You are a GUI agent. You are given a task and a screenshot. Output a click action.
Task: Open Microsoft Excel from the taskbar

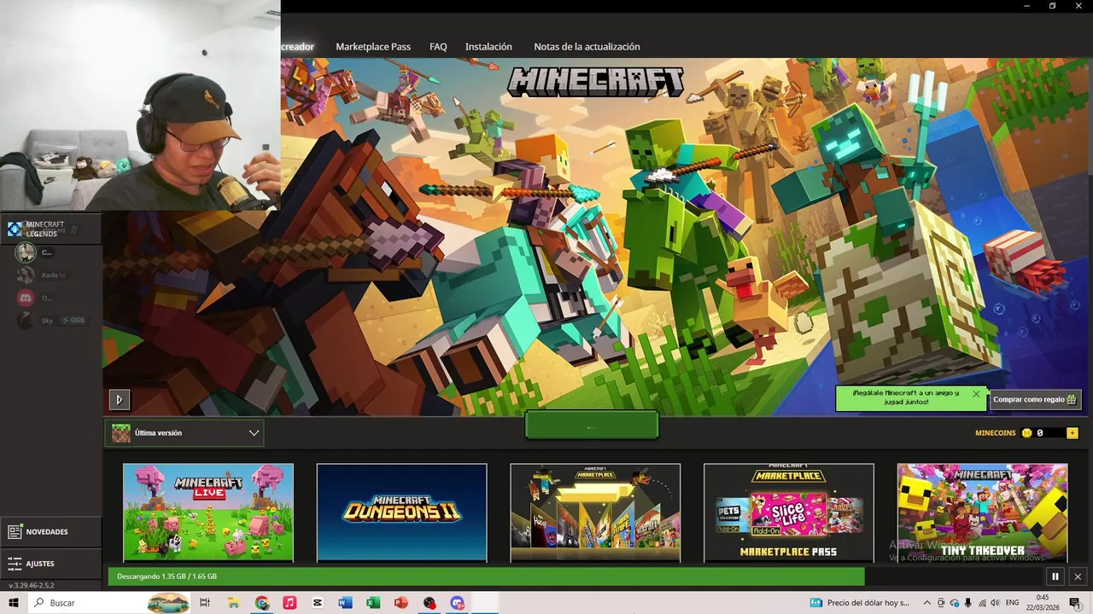coord(373,603)
